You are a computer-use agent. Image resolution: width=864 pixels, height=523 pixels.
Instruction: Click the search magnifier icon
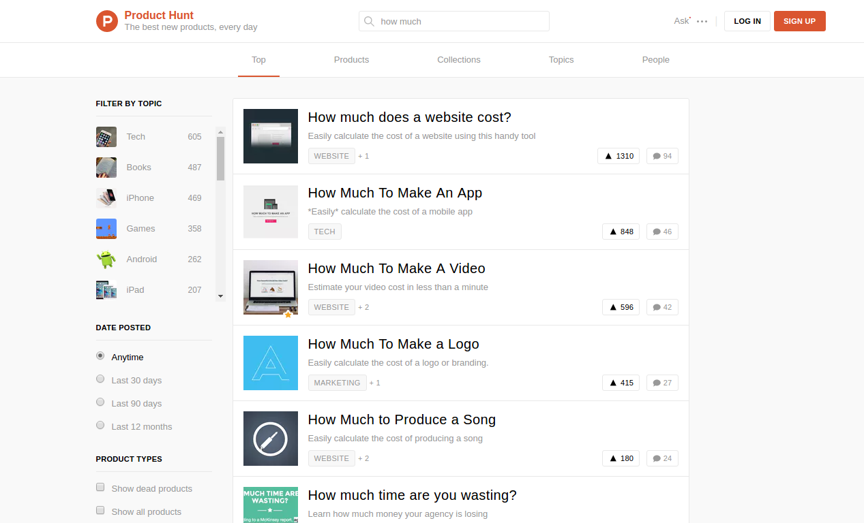tap(369, 21)
